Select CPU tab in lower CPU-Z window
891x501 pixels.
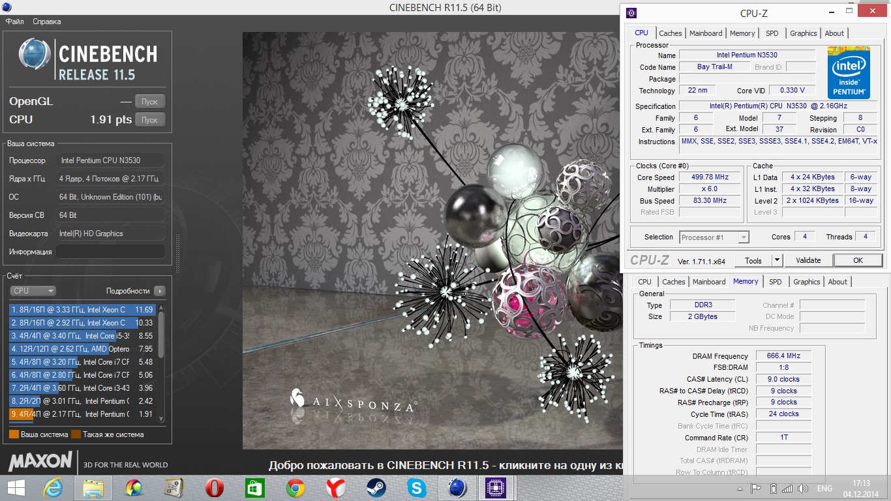[644, 282]
